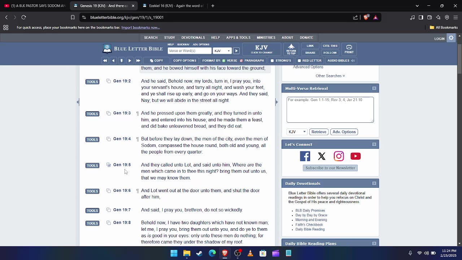This screenshot has height=260, width=462.
Task: Submit verse search with the play arrow button
Action: [x=236, y=51]
